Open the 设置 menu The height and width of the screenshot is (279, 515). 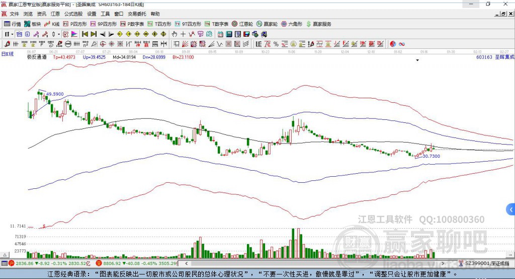coord(92,14)
